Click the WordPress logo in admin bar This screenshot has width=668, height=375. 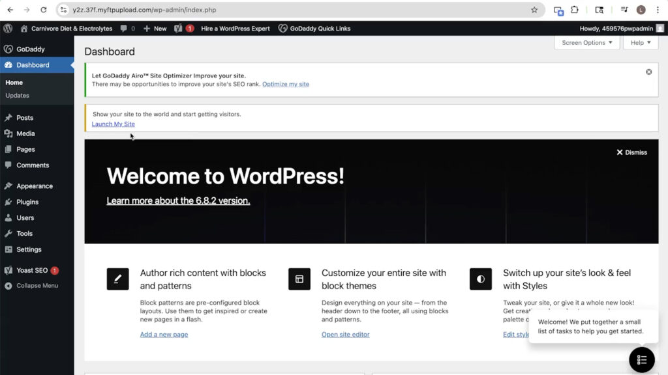coord(8,29)
